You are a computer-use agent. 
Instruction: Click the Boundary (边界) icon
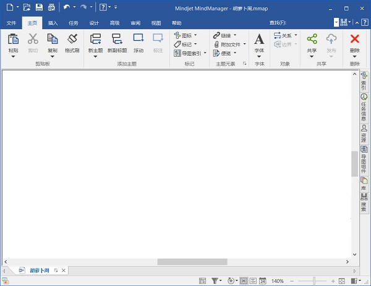[x=277, y=44]
